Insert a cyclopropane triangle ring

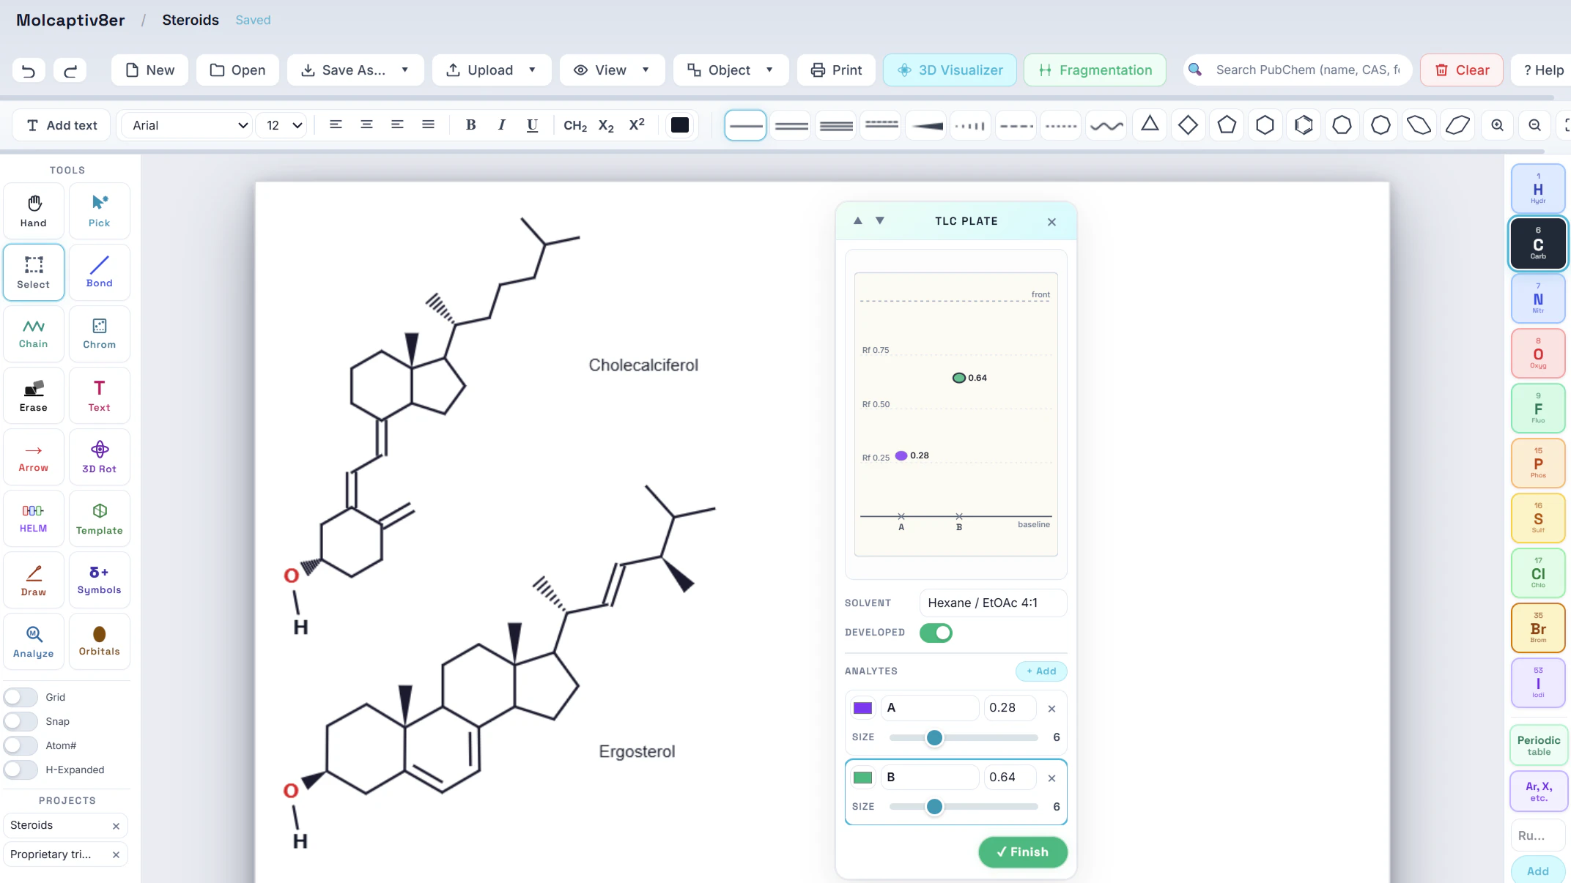[x=1150, y=124]
